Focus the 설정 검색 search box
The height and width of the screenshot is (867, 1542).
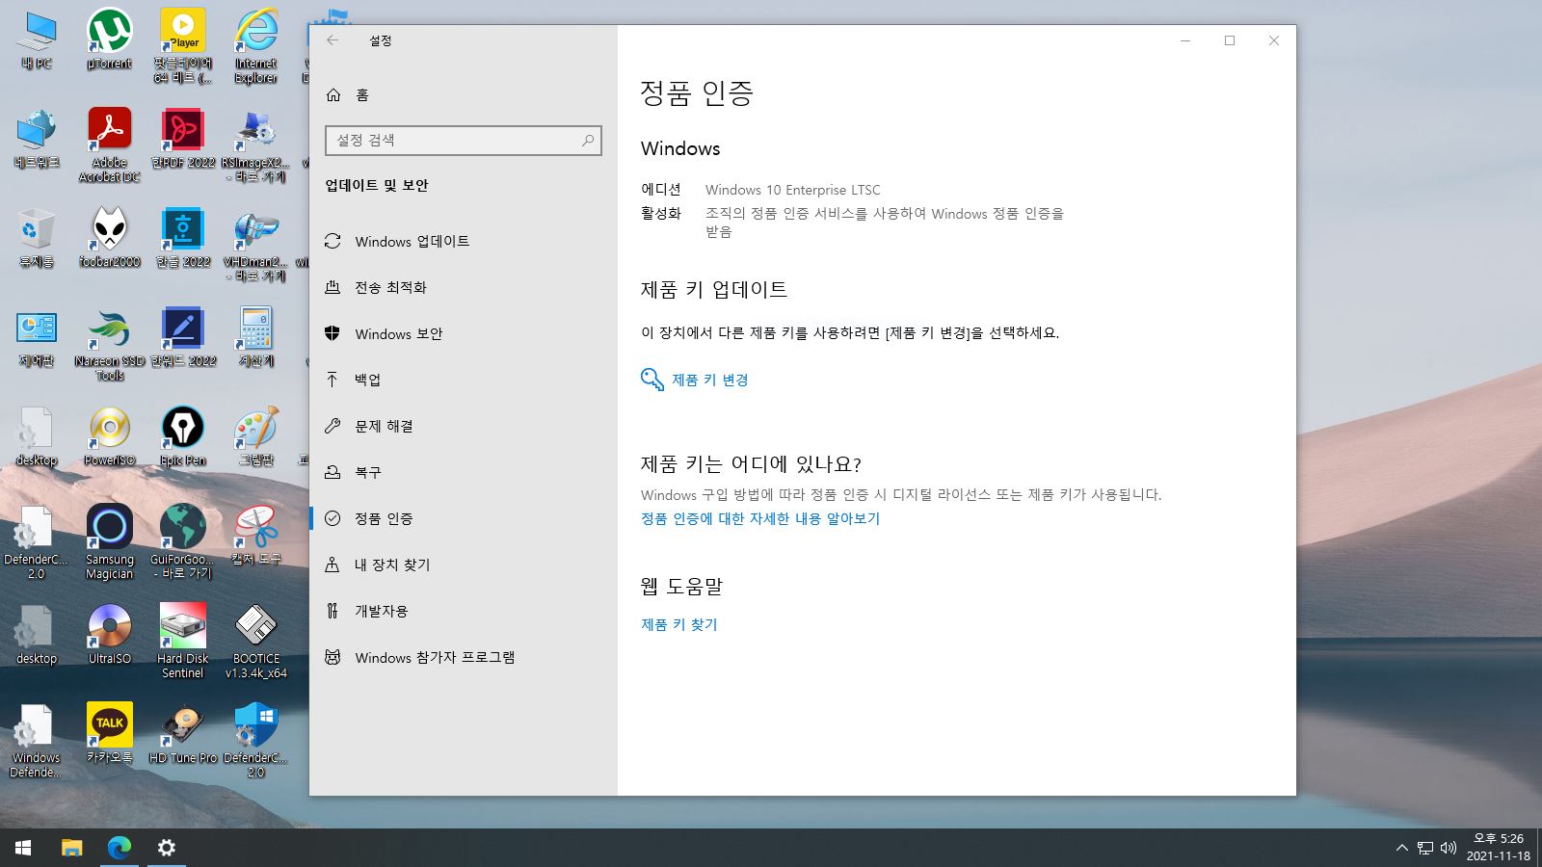[x=464, y=141]
